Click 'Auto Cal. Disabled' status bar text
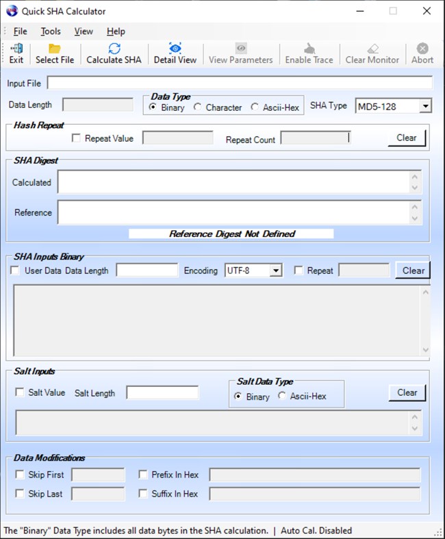This screenshot has width=445, height=539. (316, 530)
